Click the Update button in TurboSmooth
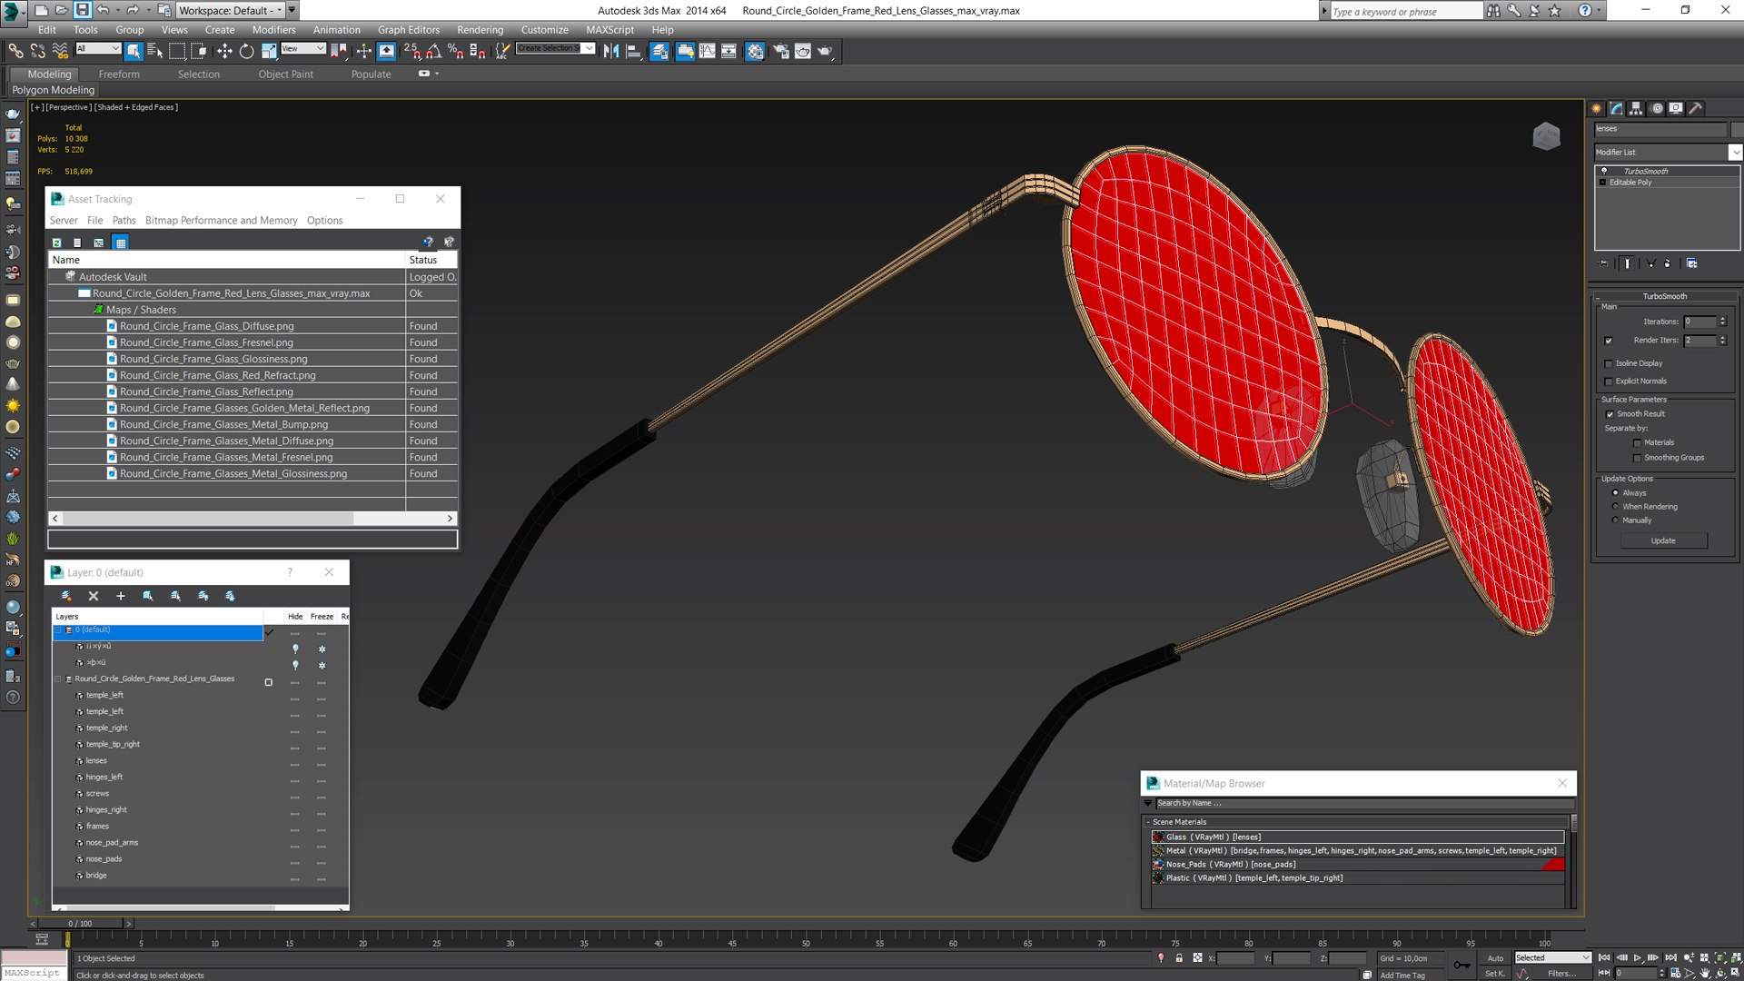The width and height of the screenshot is (1744, 981). [x=1662, y=540]
